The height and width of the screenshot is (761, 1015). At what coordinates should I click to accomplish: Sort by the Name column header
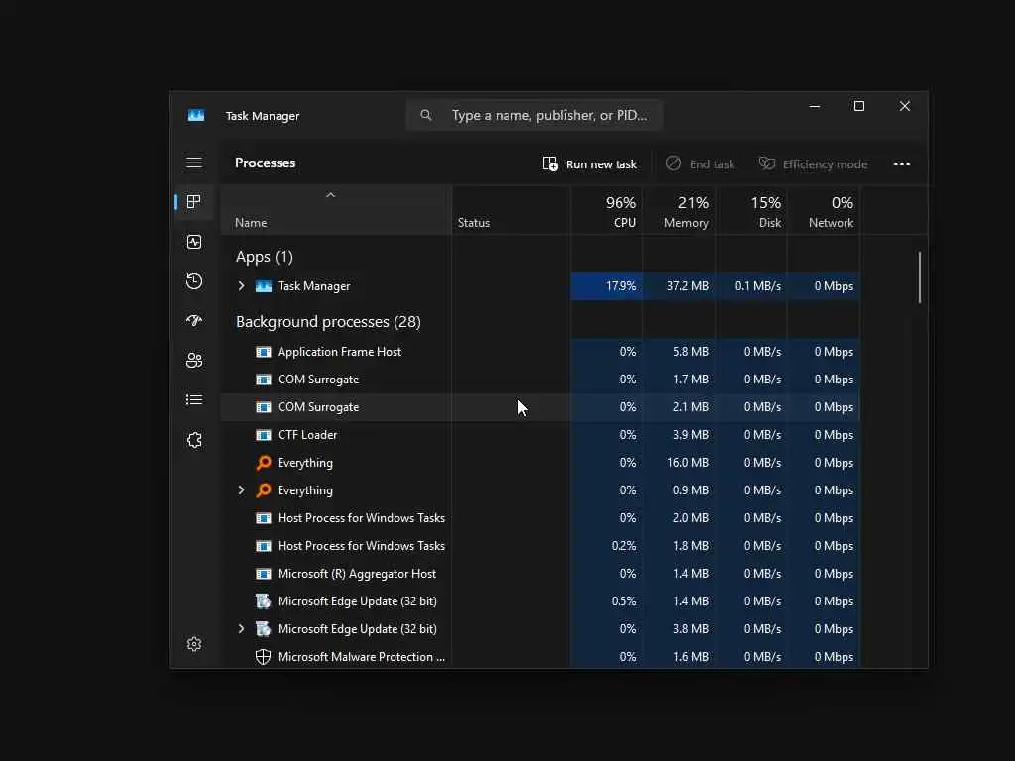point(336,211)
